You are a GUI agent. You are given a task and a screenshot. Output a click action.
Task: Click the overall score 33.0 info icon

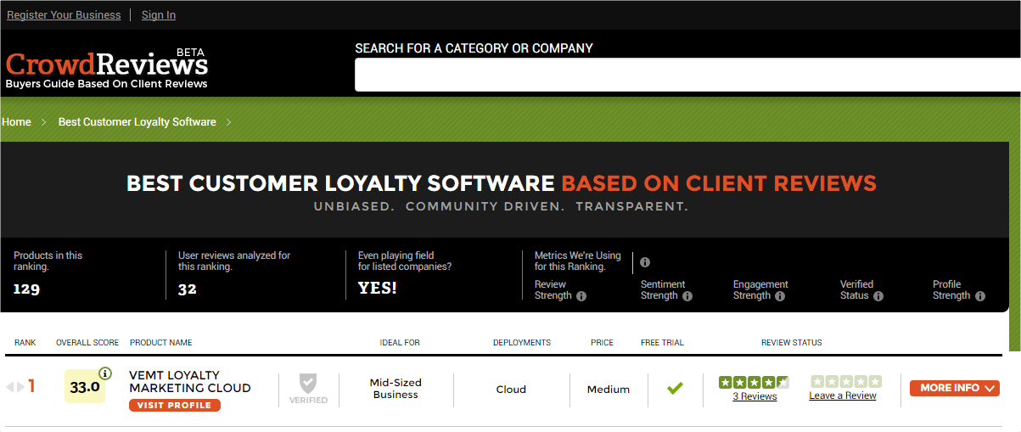pyautogui.click(x=105, y=373)
